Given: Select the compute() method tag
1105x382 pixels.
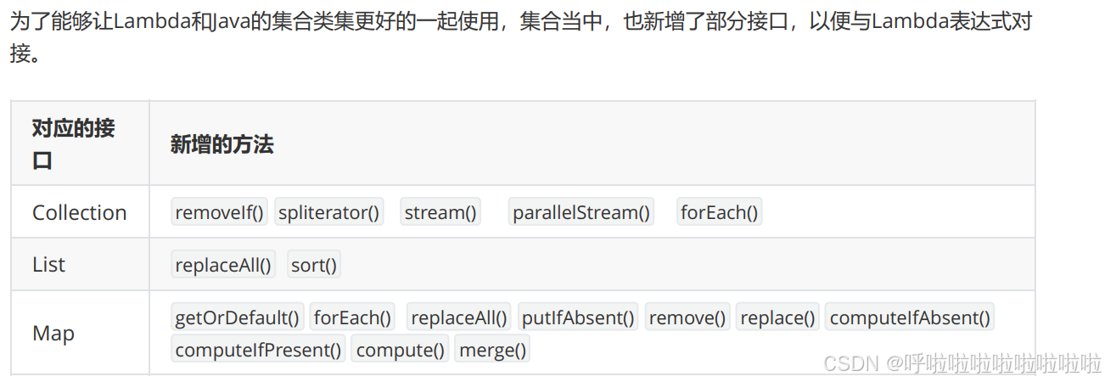Looking at the screenshot, I should 401,350.
